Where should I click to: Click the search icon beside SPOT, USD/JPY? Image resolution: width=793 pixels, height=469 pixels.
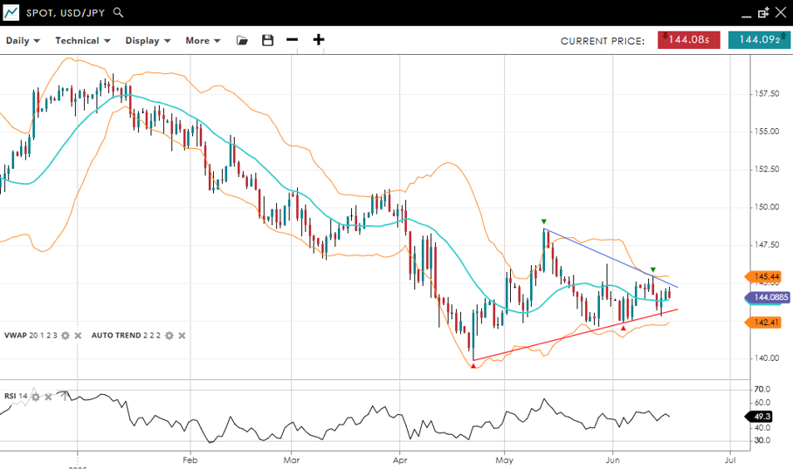pos(119,13)
